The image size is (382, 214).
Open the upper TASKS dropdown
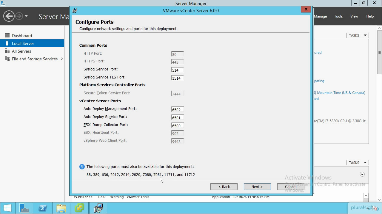(x=358, y=35)
